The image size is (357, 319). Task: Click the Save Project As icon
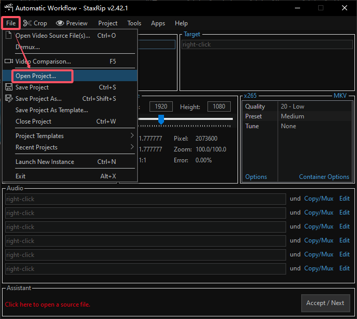(8, 99)
